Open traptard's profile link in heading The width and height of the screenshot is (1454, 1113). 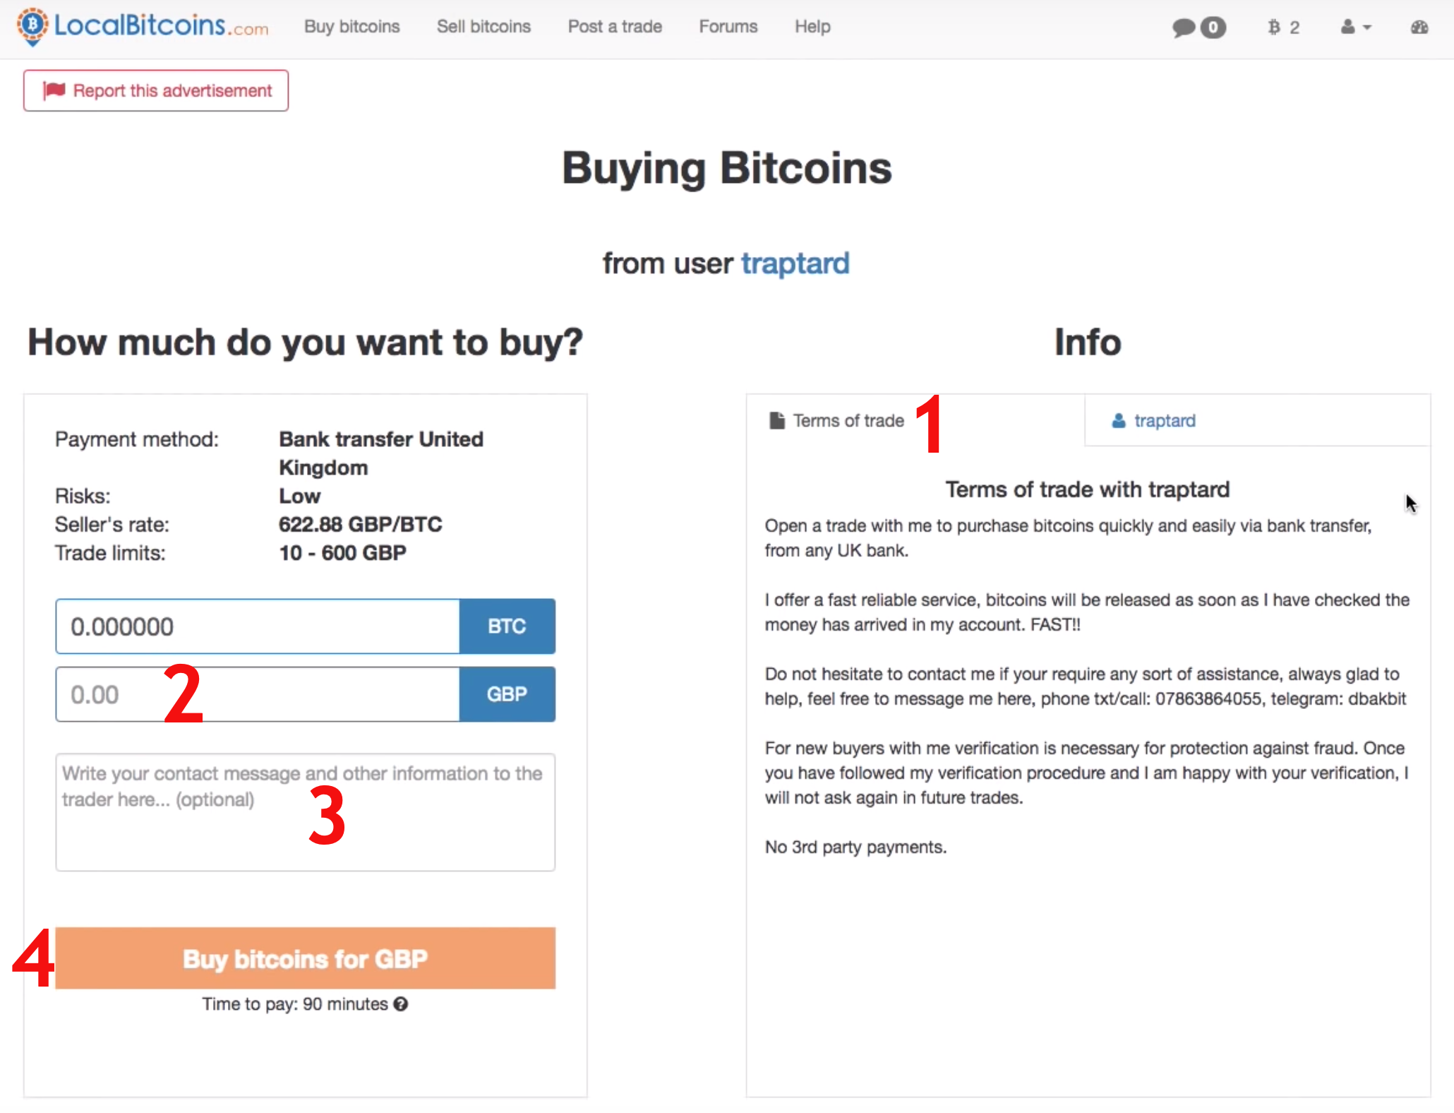point(795,263)
